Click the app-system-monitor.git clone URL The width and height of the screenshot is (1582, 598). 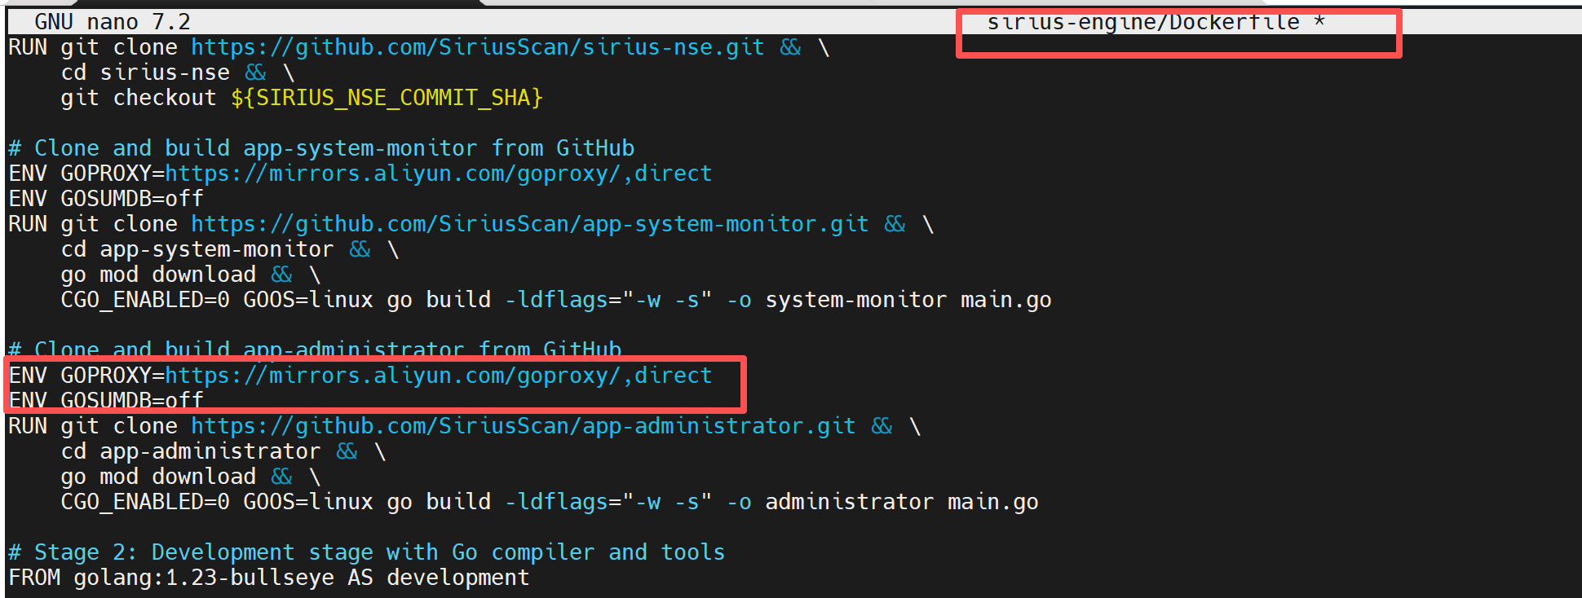tap(530, 224)
